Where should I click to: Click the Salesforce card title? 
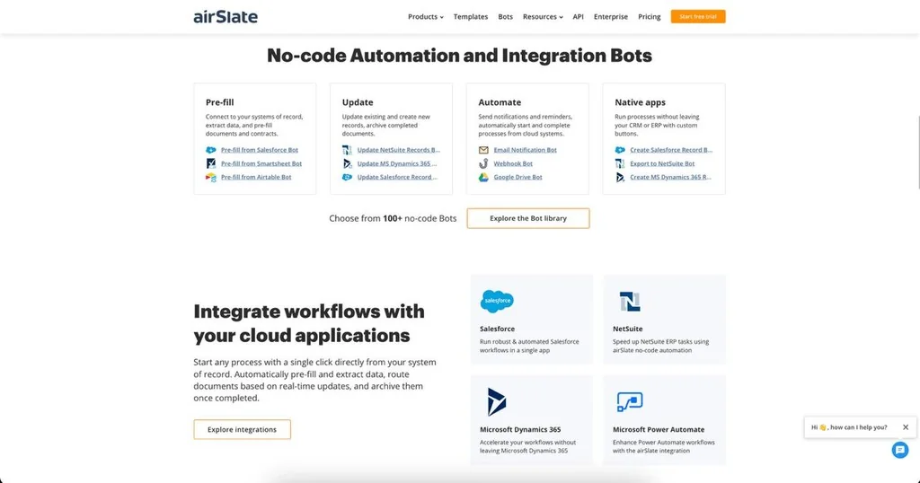click(497, 329)
